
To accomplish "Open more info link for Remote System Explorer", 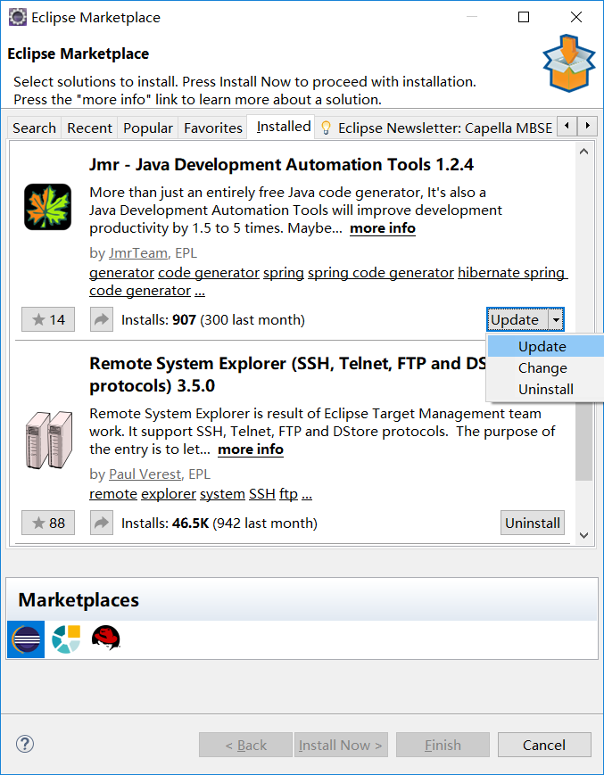I will pyautogui.click(x=251, y=449).
